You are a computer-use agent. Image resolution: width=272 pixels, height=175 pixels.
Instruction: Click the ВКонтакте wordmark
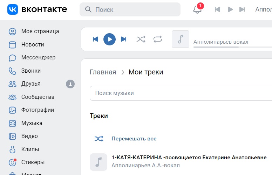point(44,9)
